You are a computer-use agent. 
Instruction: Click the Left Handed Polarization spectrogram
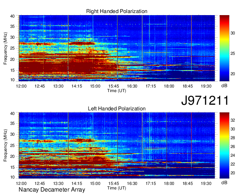pos(117,145)
